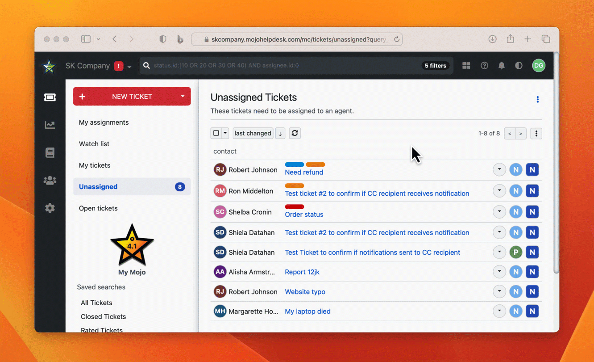This screenshot has width=594, height=362.
Task: Click the Mojo Helpdesk star logo
Action: click(x=49, y=66)
